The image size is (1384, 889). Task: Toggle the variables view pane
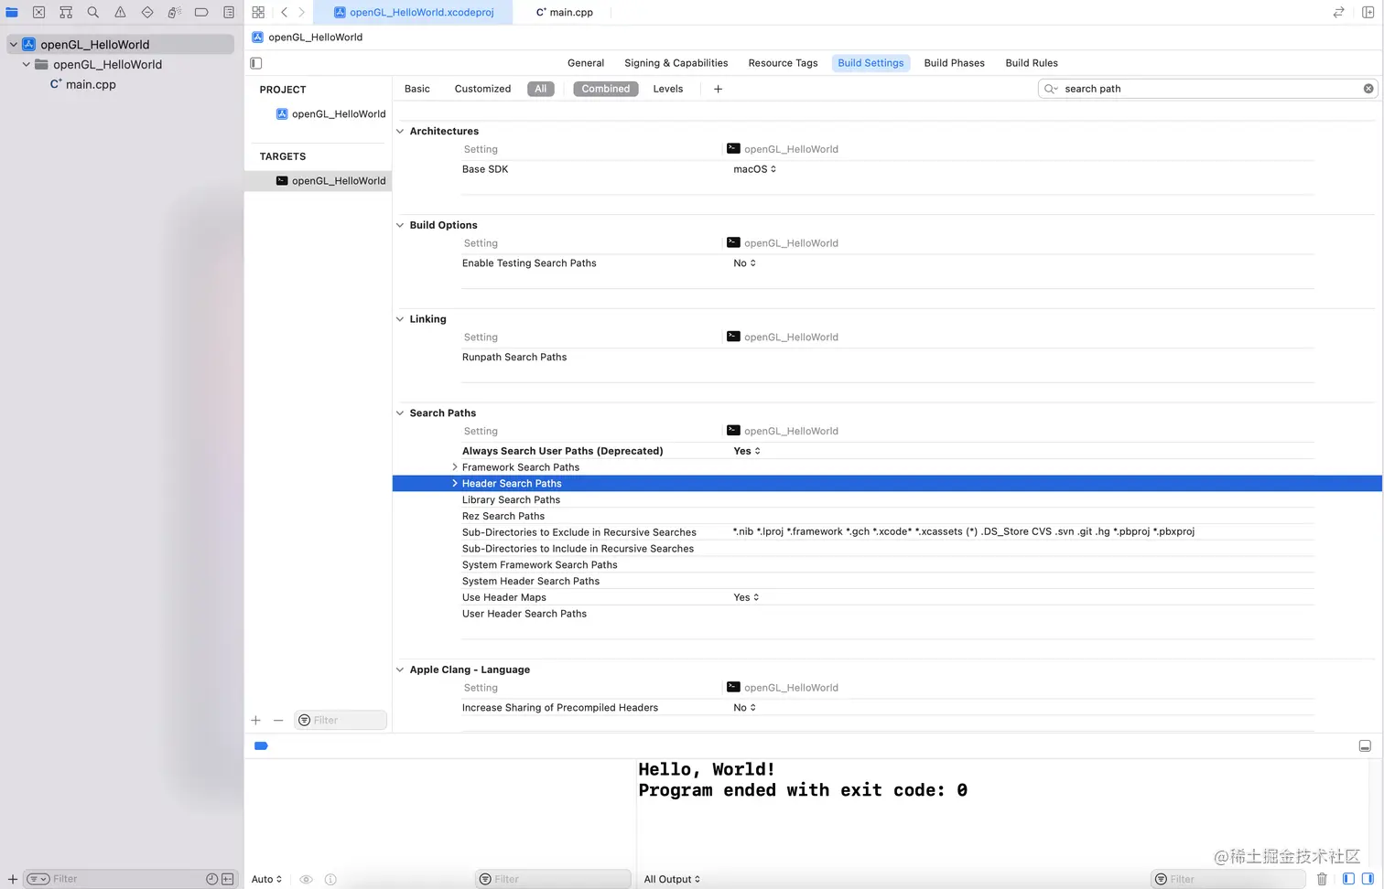[x=1348, y=879]
